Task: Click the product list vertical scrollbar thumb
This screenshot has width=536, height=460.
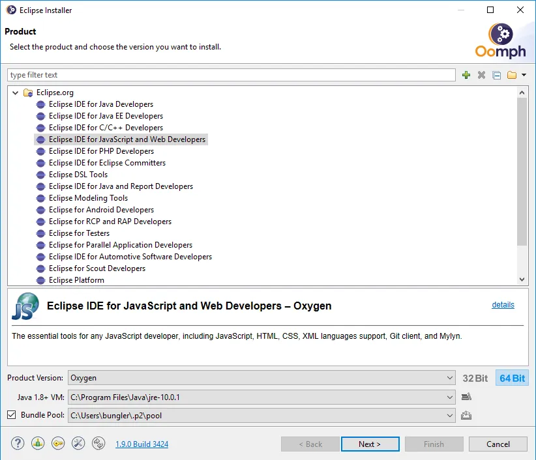Action: (522, 171)
